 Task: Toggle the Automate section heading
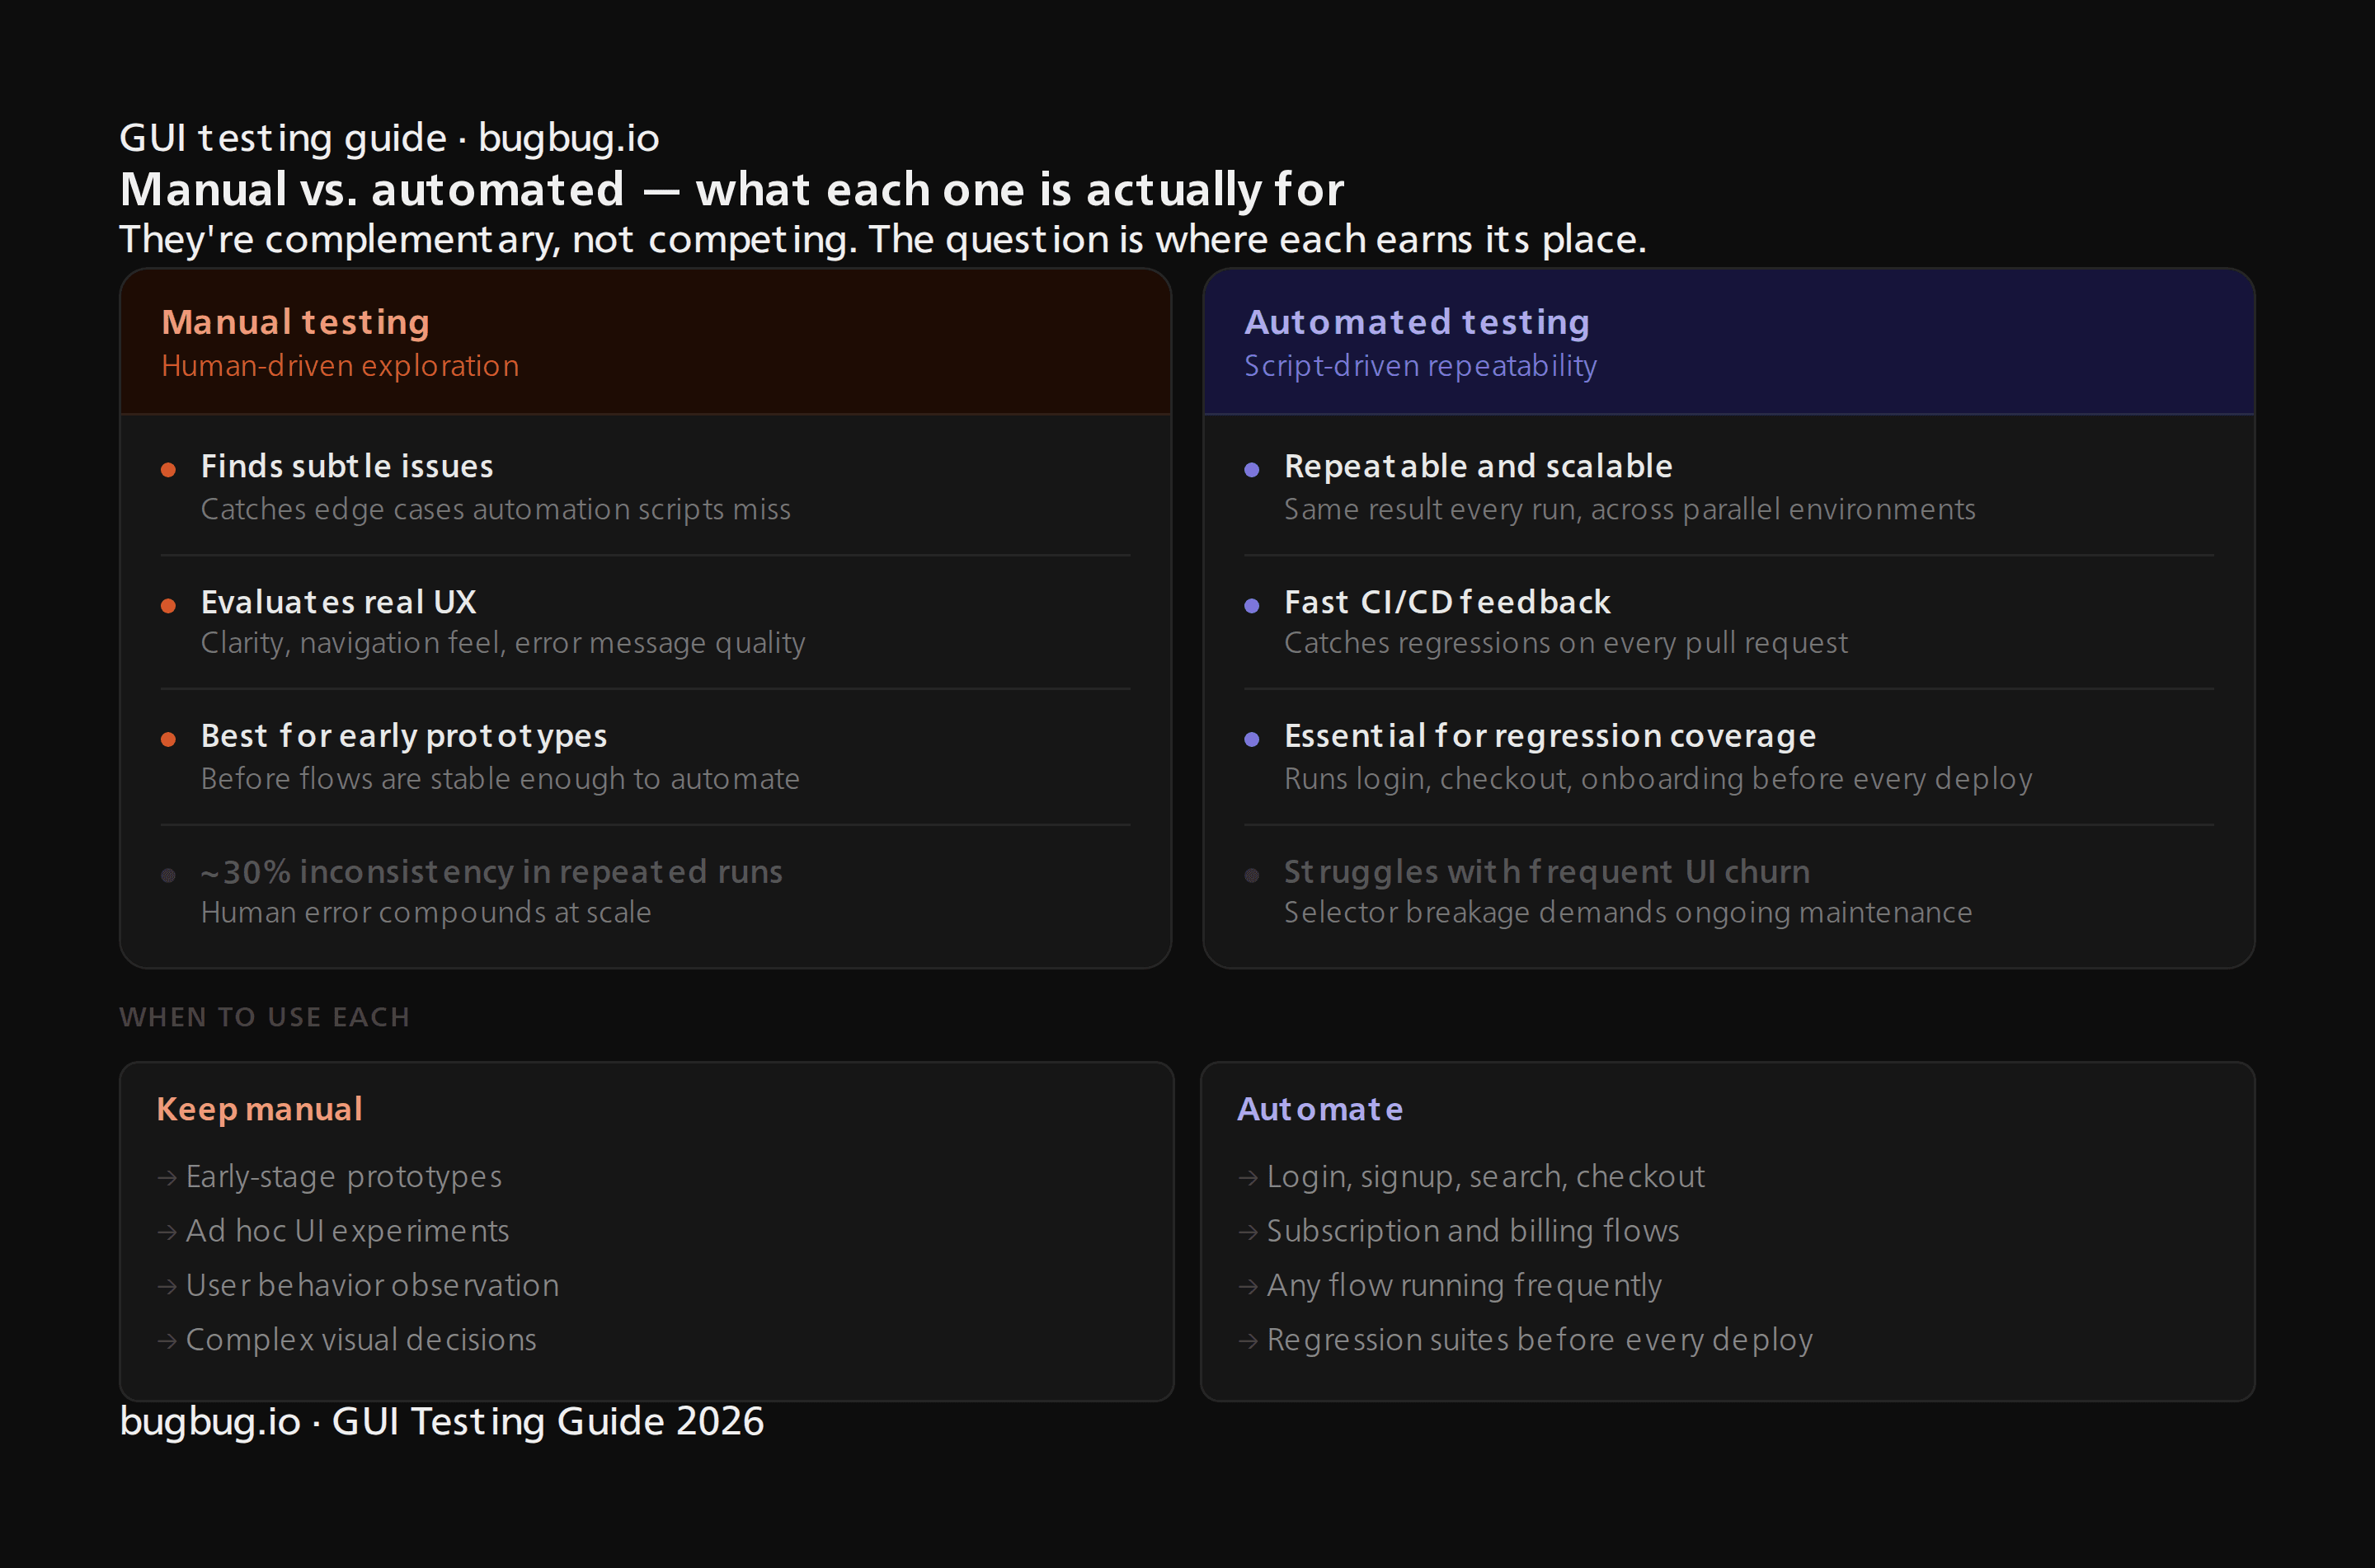(1320, 1109)
